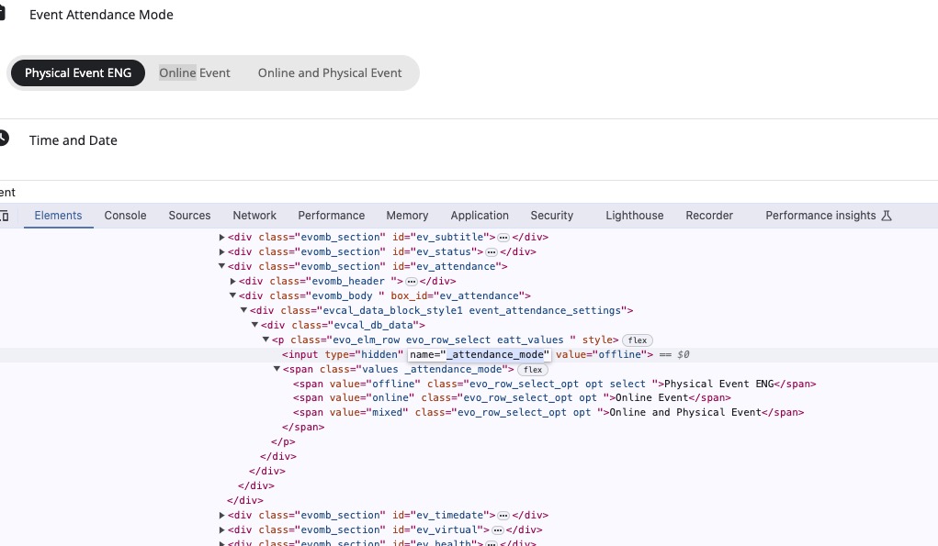Image resolution: width=938 pixels, height=546 pixels.
Task: Expand the ev_subtitle div node
Action: click(x=222, y=237)
